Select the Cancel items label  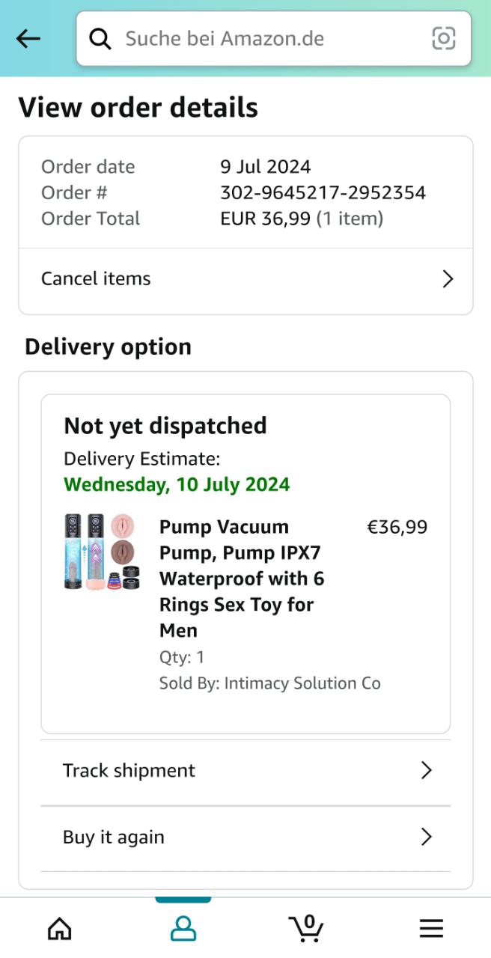pyautogui.click(x=96, y=279)
